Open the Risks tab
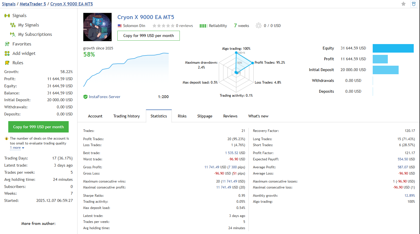Viewport: 420px width, 234px height. (182, 116)
